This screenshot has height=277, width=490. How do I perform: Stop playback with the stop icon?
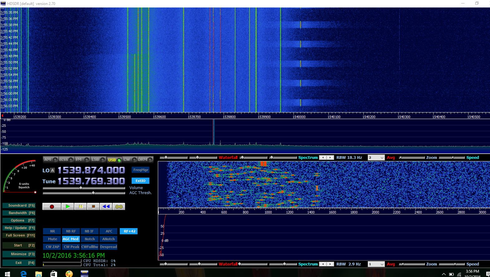93,207
